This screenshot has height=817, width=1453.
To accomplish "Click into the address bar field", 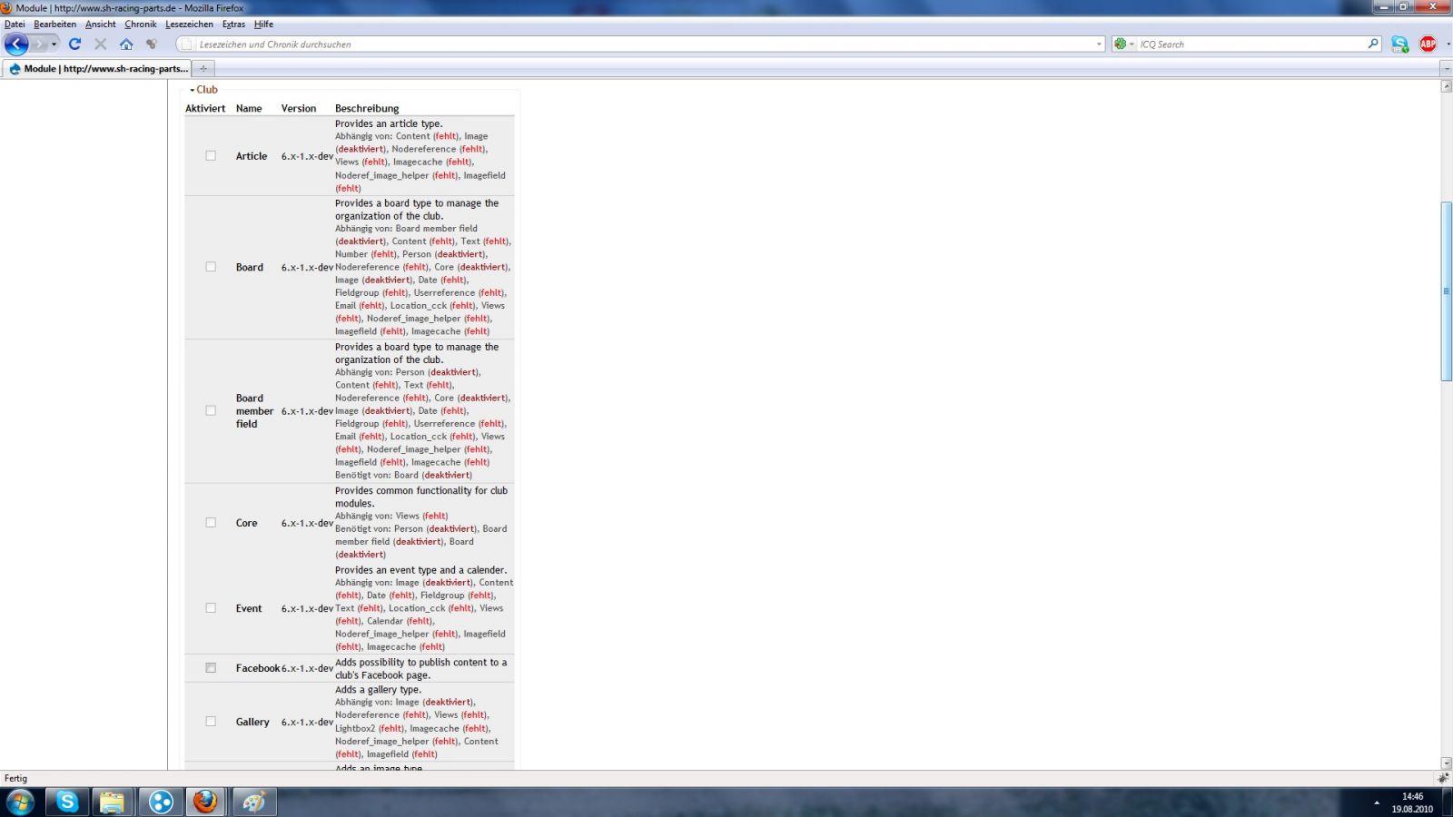I will pos(636,44).
